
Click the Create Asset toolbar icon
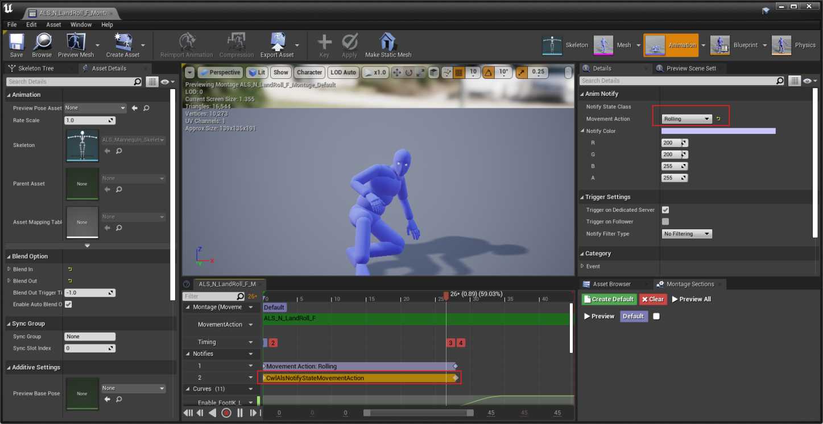pos(123,44)
